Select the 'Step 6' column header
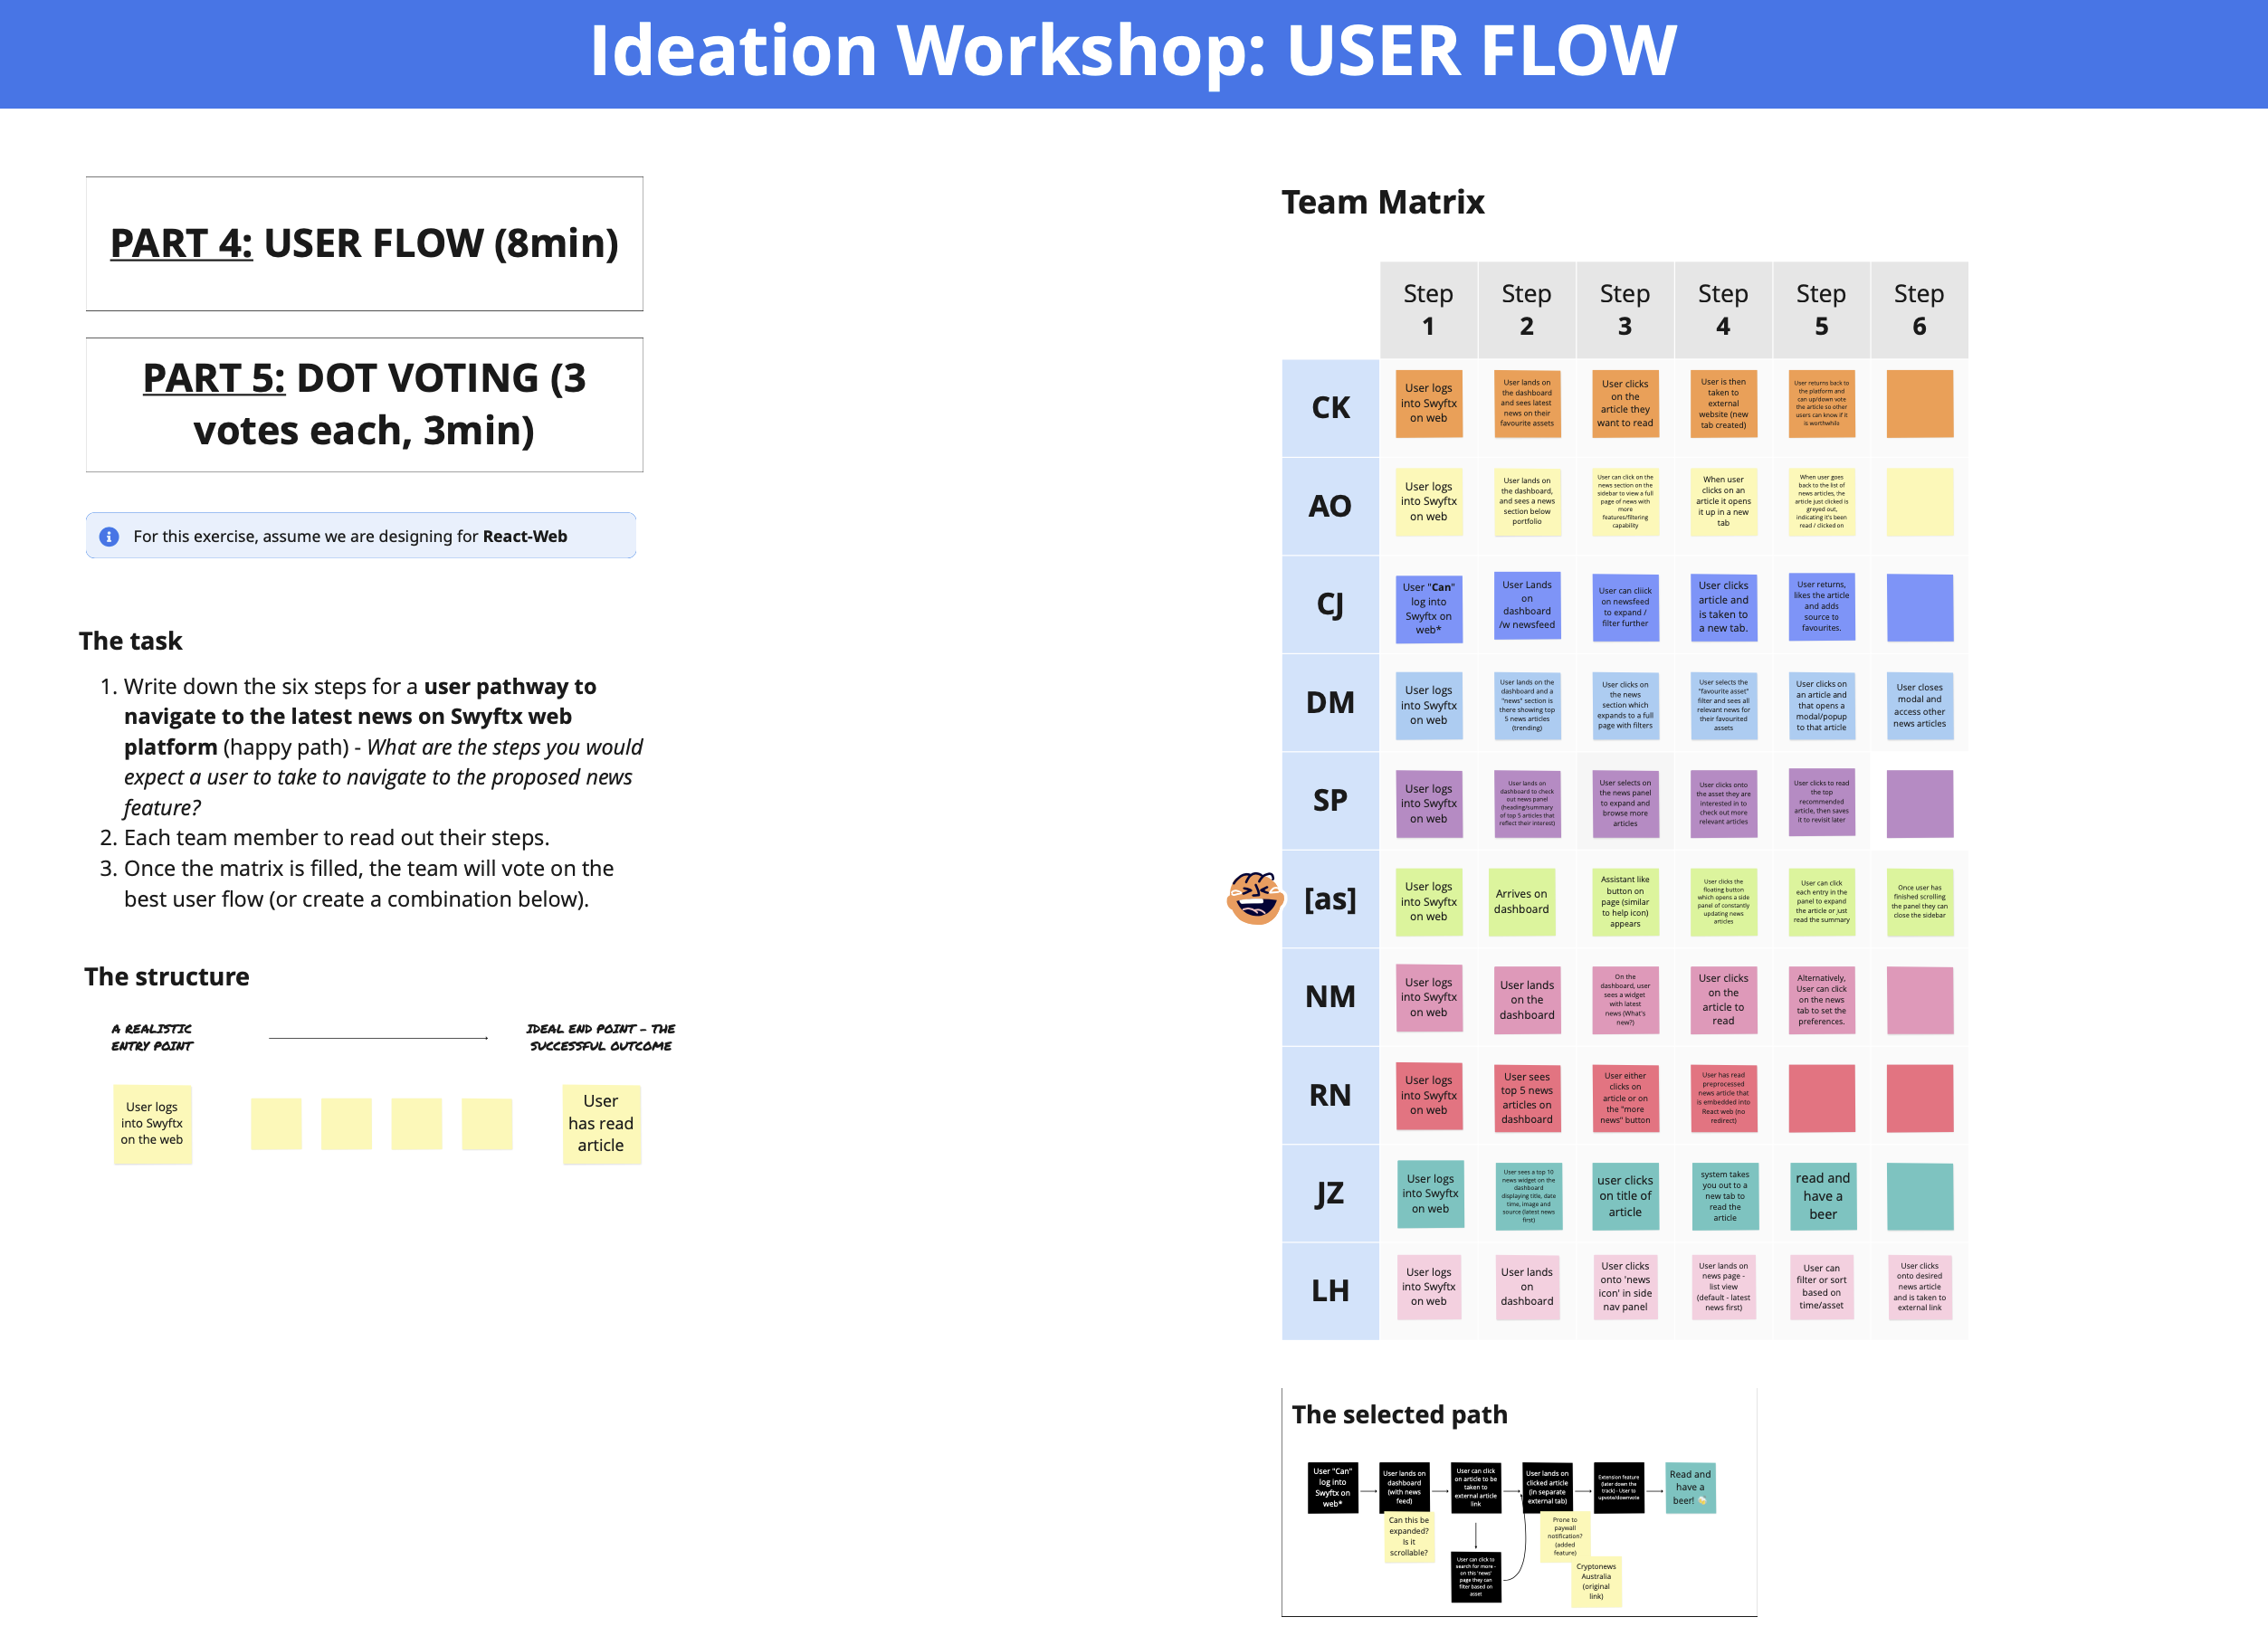Image resolution: width=2268 pixels, height=1636 pixels. point(1918,309)
